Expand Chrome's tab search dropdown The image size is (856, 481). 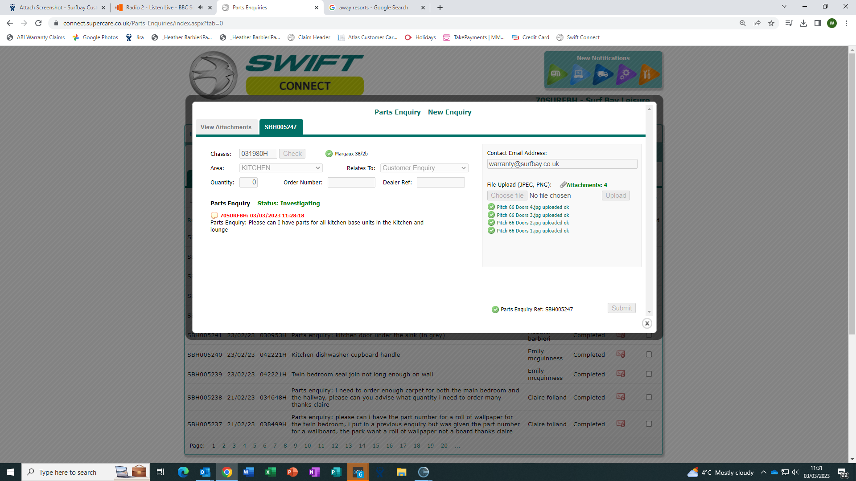click(x=784, y=7)
